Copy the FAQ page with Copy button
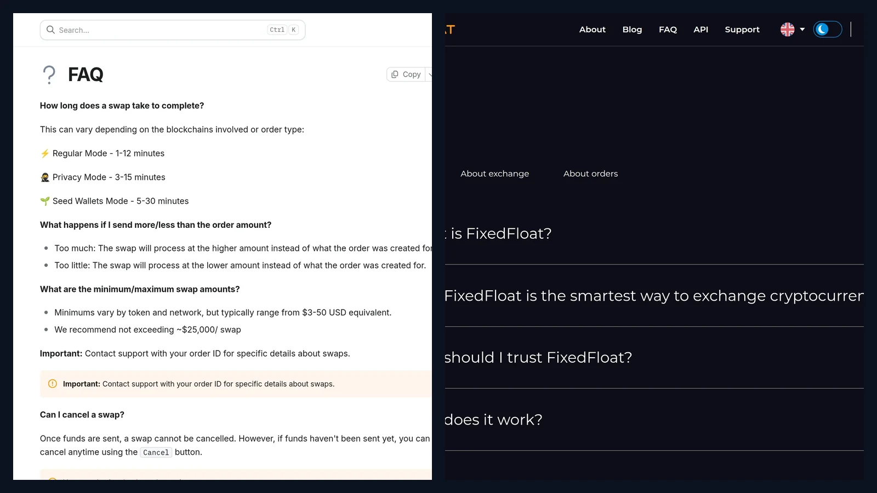This screenshot has width=877, height=493. (x=406, y=74)
